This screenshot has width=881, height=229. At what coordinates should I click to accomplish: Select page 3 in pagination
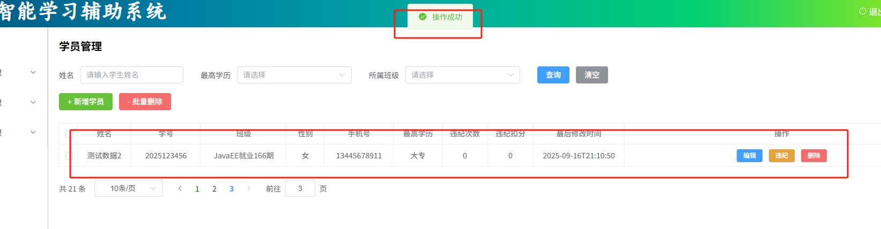pyautogui.click(x=232, y=189)
